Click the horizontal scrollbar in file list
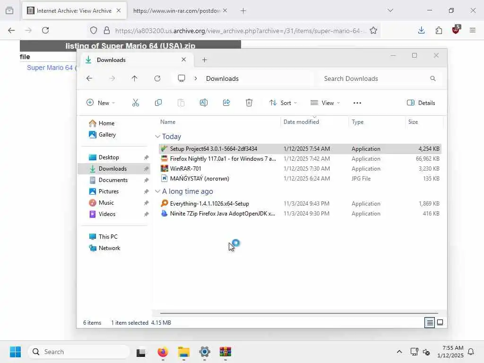 [x=299, y=313]
